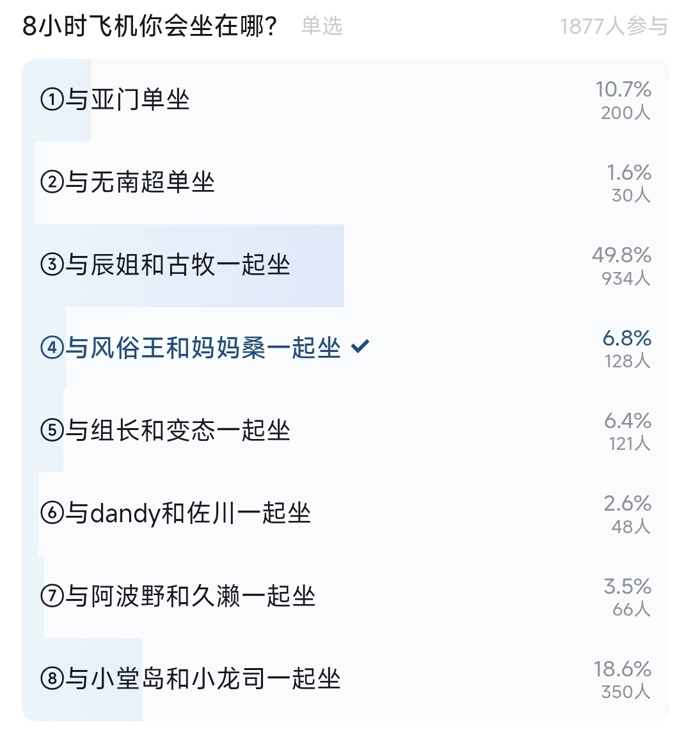Image resolution: width=691 pixels, height=734 pixels.
Task: Click the blue checkmark beside option ④
Action: pos(360,347)
